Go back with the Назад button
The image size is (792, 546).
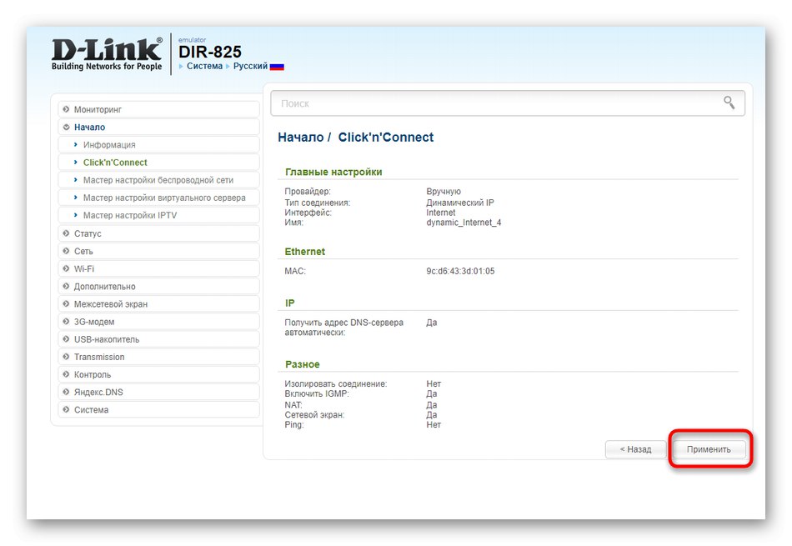[x=635, y=449]
